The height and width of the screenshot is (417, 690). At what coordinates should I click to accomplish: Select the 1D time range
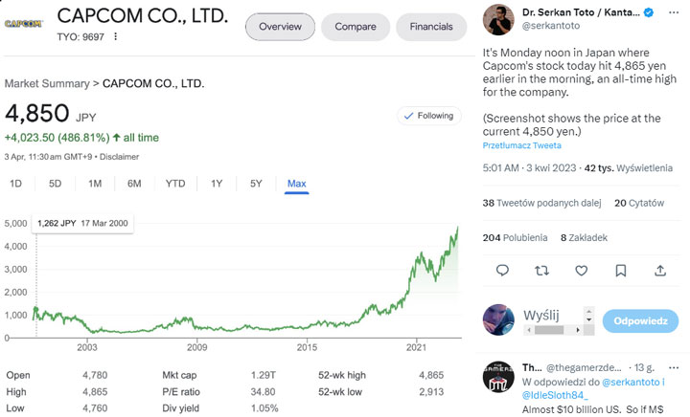[x=15, y=184]
